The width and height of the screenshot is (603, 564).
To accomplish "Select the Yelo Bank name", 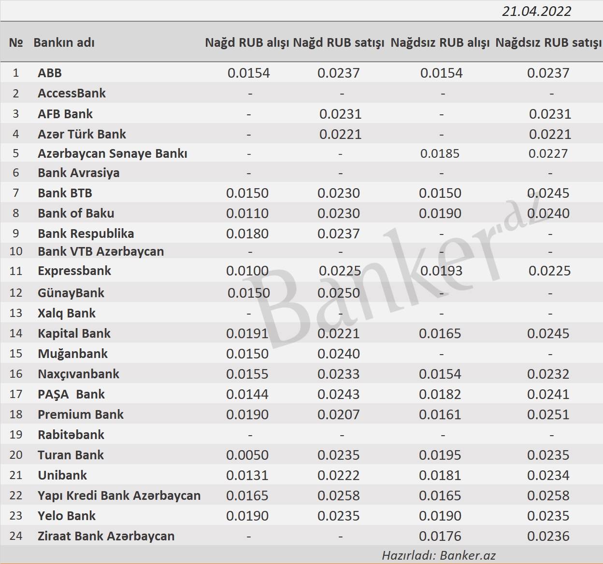I will point(67,516).
